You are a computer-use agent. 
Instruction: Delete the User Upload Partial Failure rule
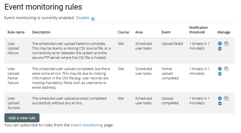click(220, 74)
